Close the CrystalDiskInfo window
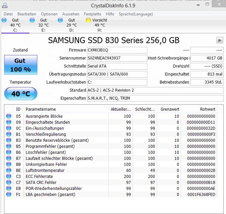 point(219,4)
